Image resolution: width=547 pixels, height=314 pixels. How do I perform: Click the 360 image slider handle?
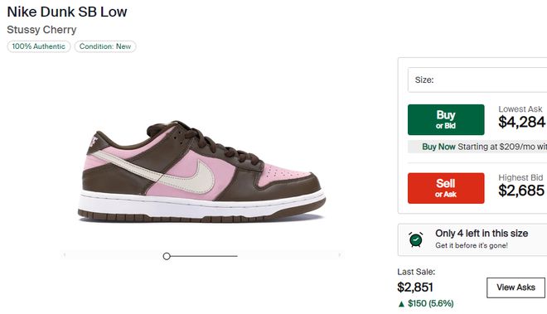coord(167,257)
